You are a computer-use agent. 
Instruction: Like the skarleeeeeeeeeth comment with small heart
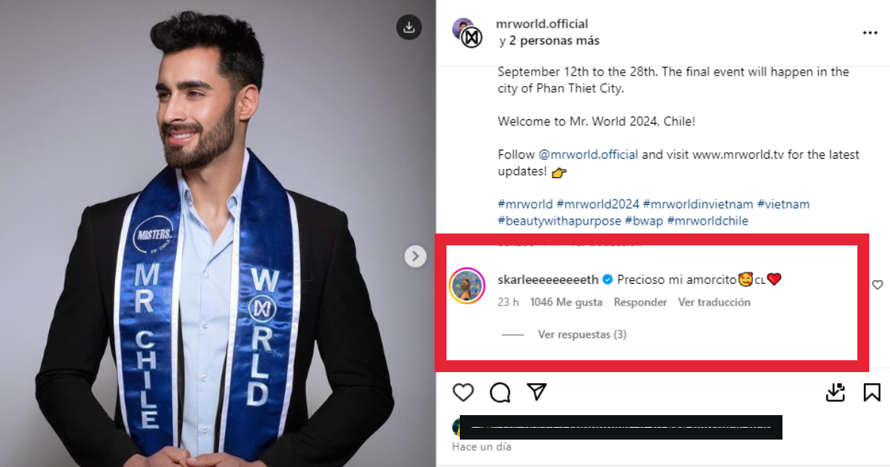click(x=877, y=285)
